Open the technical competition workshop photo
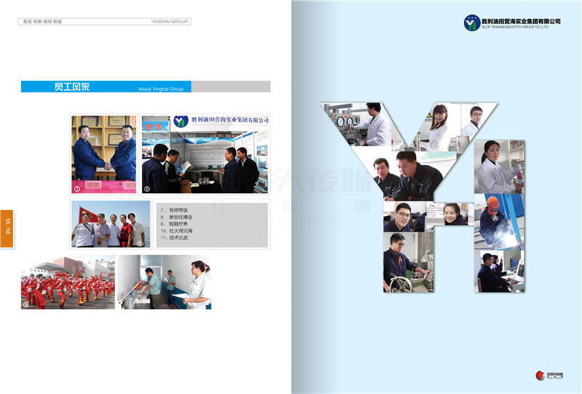 tap(165, 282)
